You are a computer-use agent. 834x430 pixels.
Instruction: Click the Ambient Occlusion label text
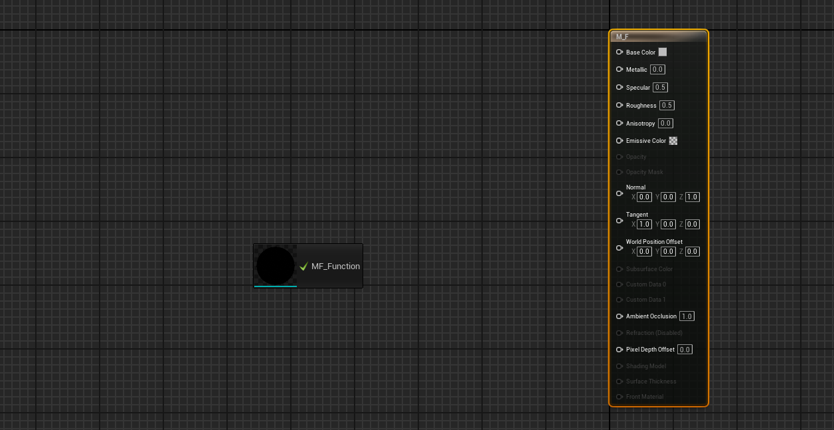point(651,316)
